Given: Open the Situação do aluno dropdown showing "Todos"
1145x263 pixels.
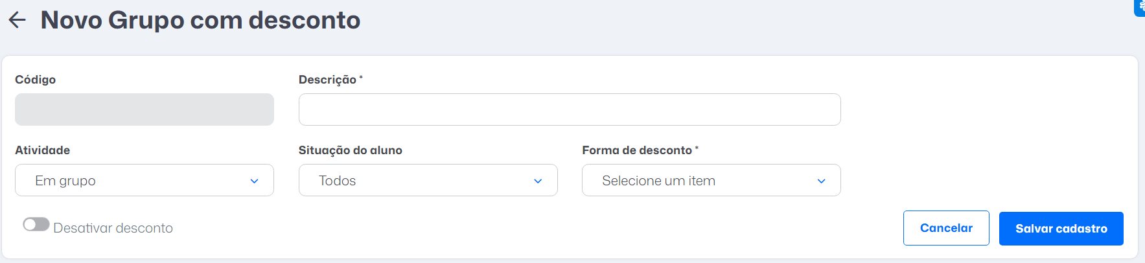Looking at the screenshot, I should point(428,180).
